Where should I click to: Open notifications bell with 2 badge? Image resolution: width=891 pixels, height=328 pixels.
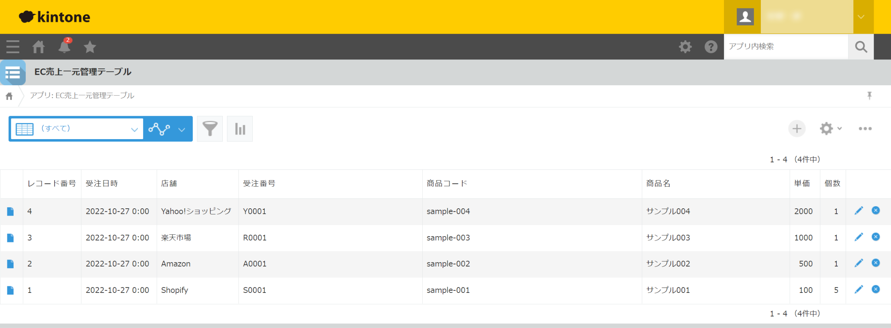(x=64, y=47)
